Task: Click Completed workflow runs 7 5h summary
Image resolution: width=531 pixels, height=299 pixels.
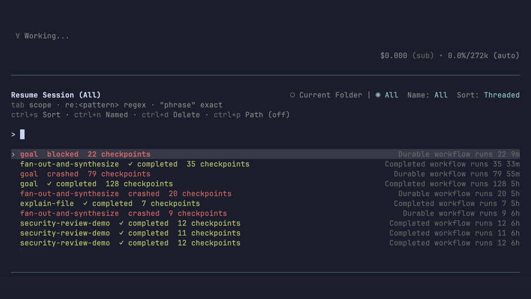Action: (456, 203)
